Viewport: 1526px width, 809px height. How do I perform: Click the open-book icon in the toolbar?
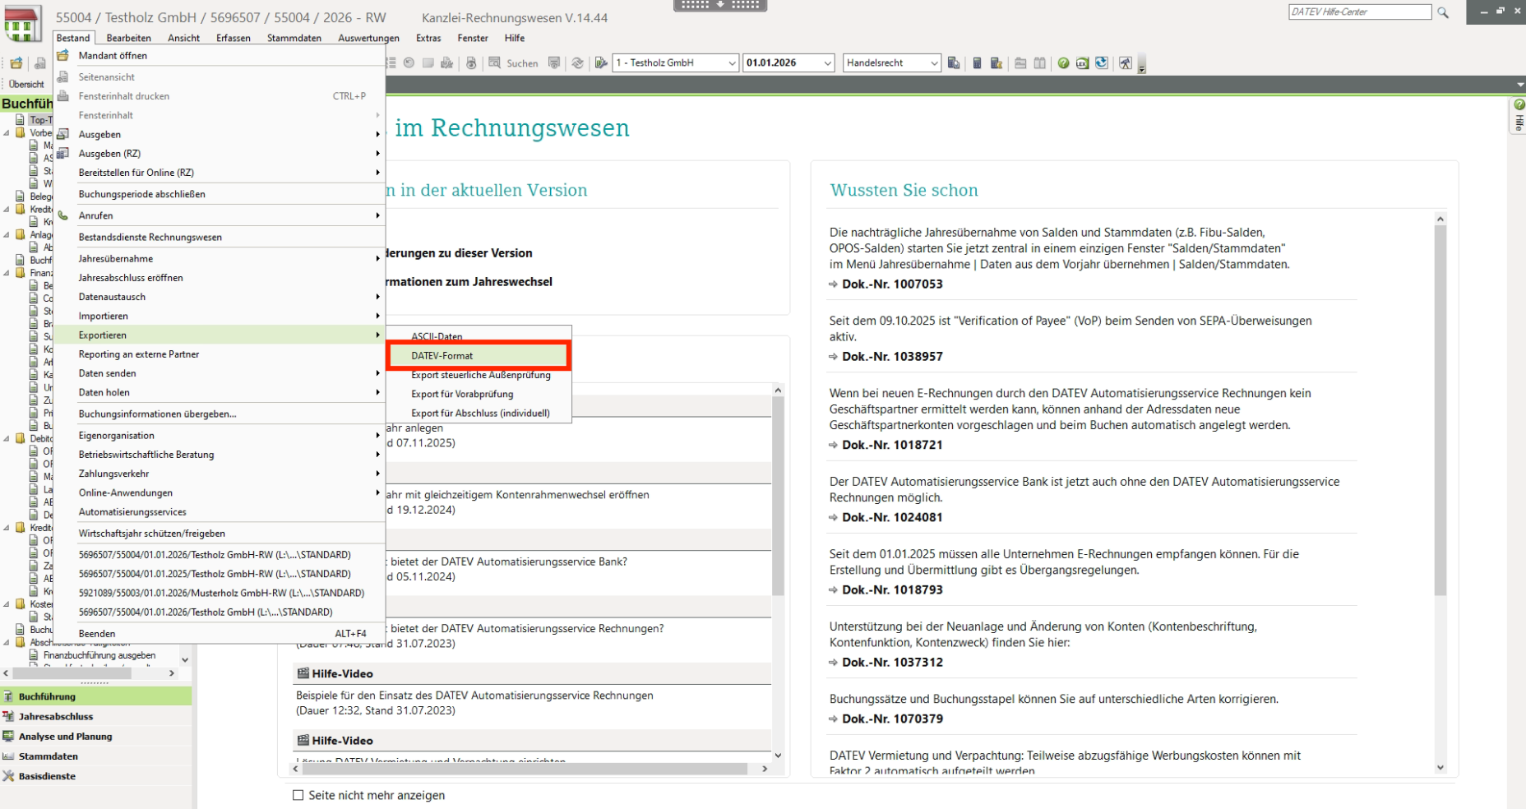pyautogui.click(x=1039, y=63)
